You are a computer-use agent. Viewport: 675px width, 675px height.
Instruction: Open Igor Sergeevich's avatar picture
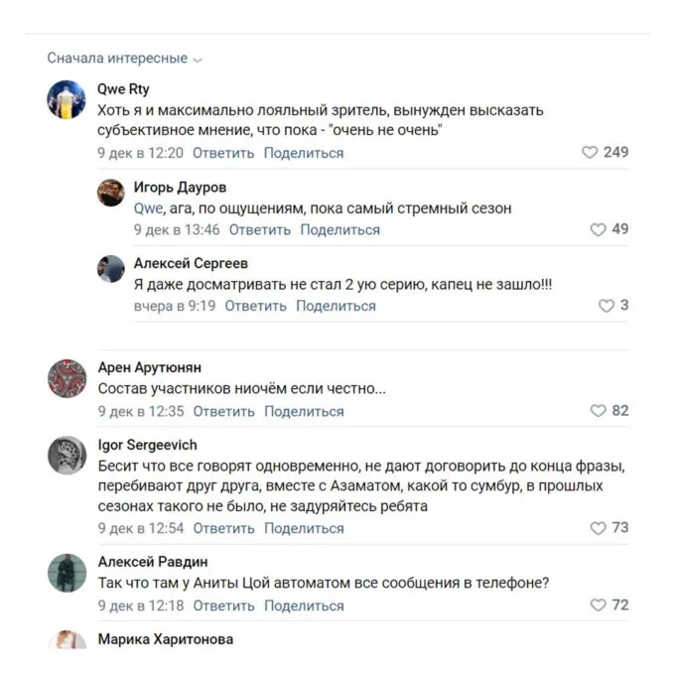[x=67, y=455]
